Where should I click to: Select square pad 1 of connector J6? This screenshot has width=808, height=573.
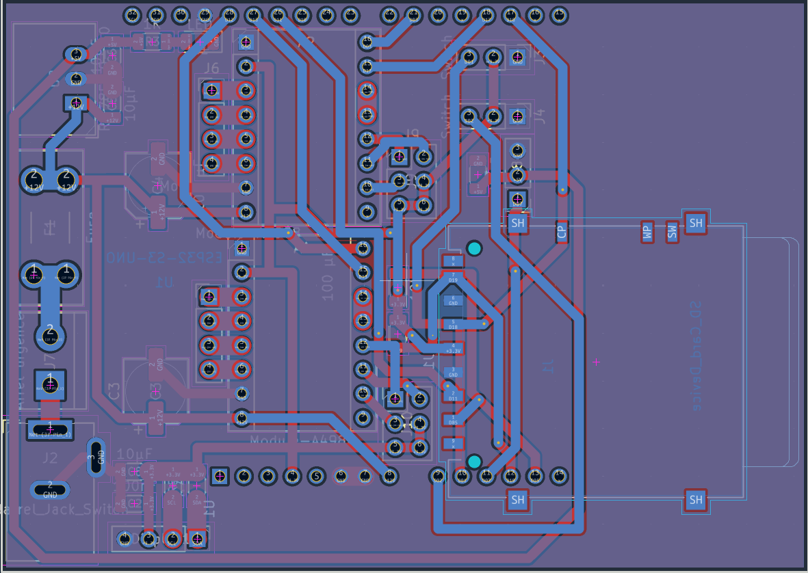click(212, 91)
